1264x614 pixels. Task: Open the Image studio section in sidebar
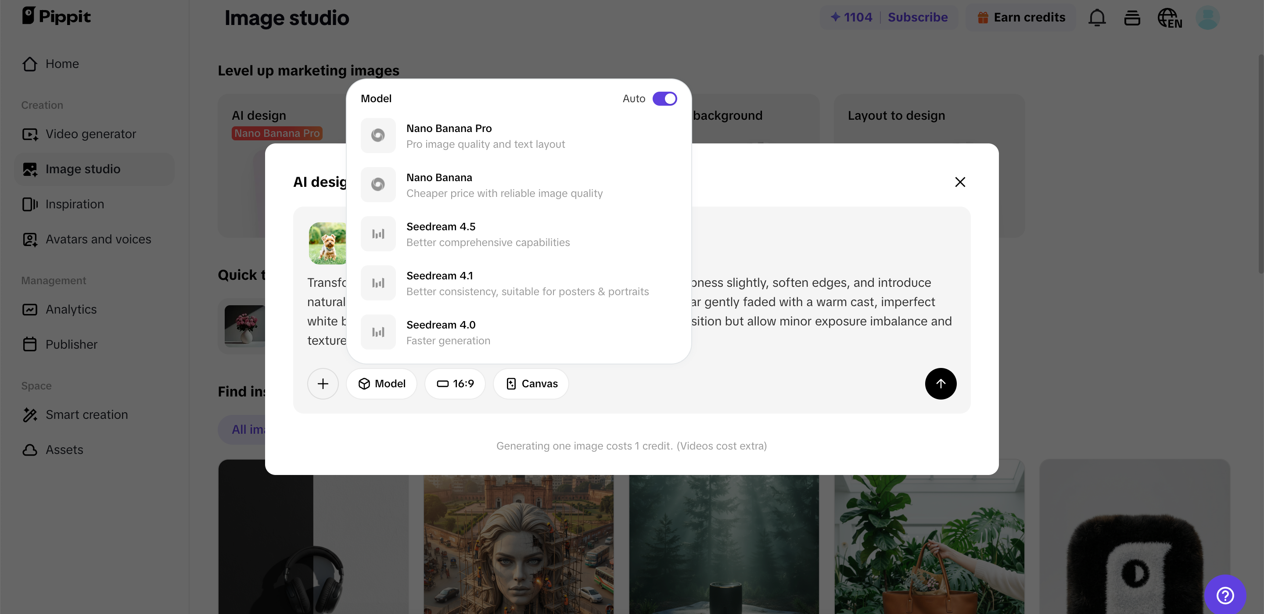click(83, 169)
